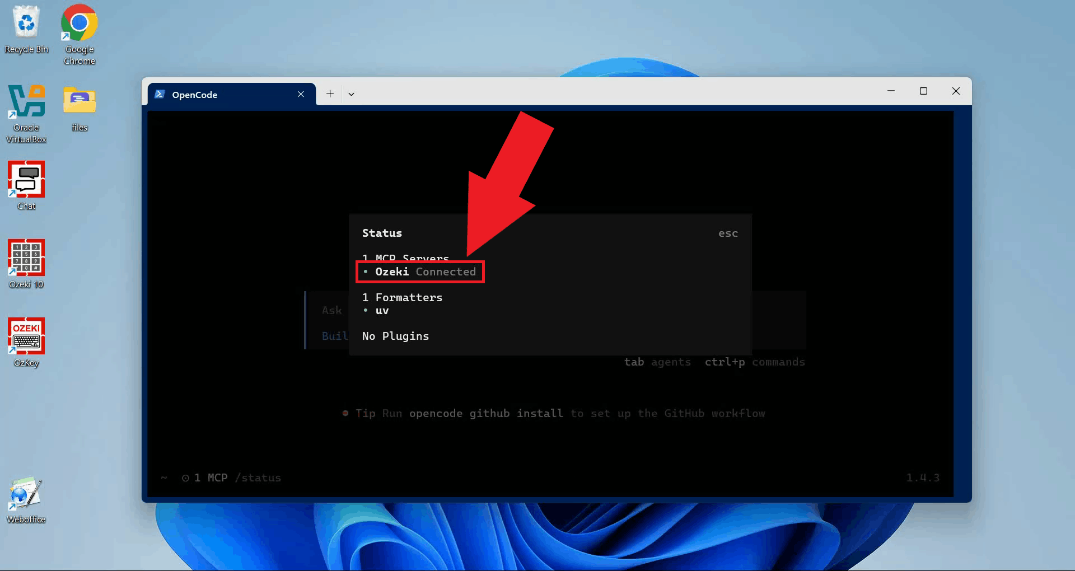Click the No Plugins text
Viewport: 1075px width, 571px height.
(x=396, y=336)
